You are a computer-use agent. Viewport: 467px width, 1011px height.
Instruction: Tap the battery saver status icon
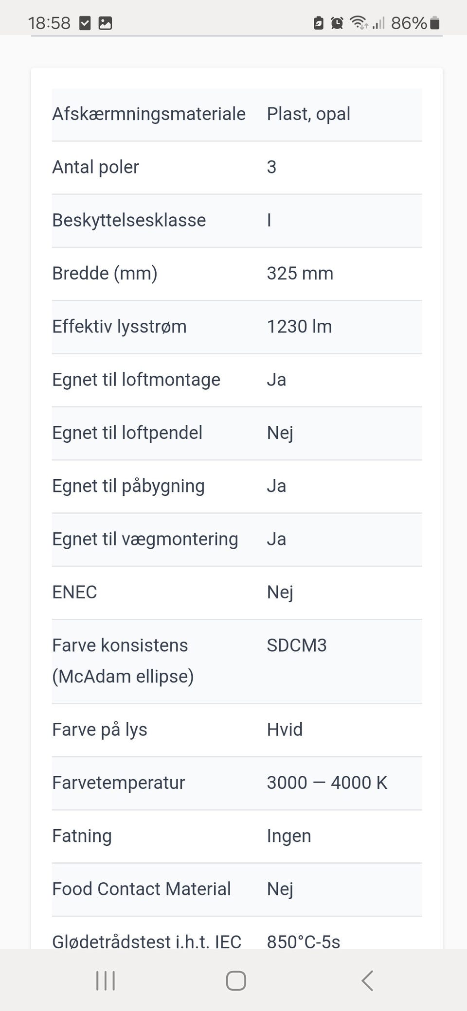(319, 23)
